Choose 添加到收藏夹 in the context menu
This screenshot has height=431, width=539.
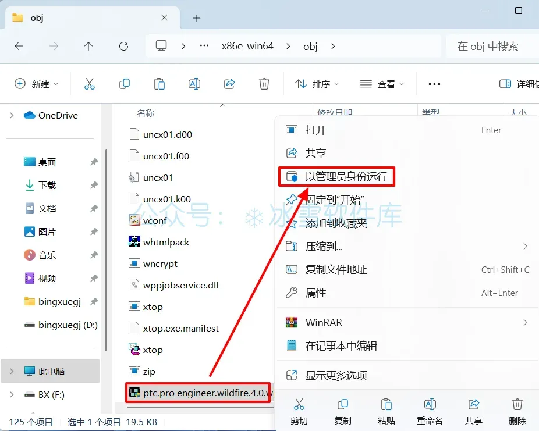[x=407, y=223]
